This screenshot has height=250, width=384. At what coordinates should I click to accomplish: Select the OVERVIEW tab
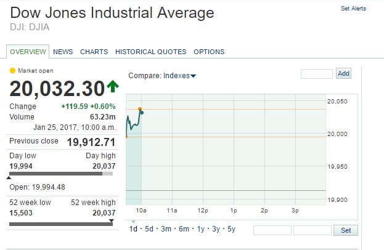[x=28, y=52]
